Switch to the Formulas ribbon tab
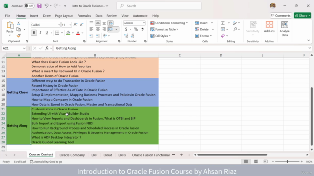The image size is (314, 176). (84, 16)
